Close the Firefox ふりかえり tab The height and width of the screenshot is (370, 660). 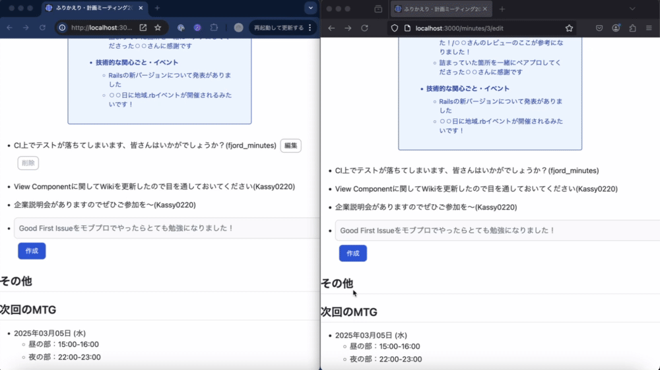coord(485,9)
